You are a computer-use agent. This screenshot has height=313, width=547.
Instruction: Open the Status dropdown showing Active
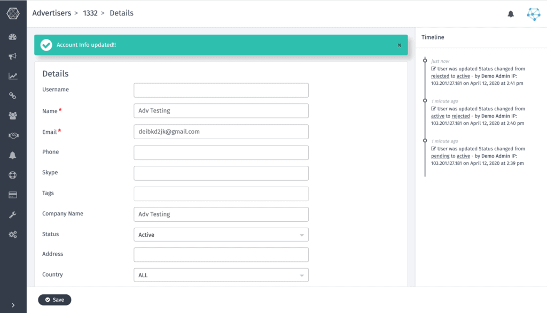point(221,235)
